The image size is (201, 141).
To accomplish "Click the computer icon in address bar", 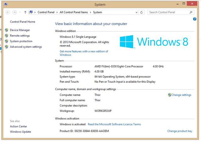I will click(x=31, y=12).
